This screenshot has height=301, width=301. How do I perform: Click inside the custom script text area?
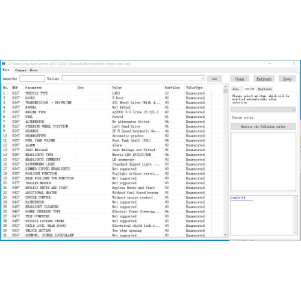263,161
